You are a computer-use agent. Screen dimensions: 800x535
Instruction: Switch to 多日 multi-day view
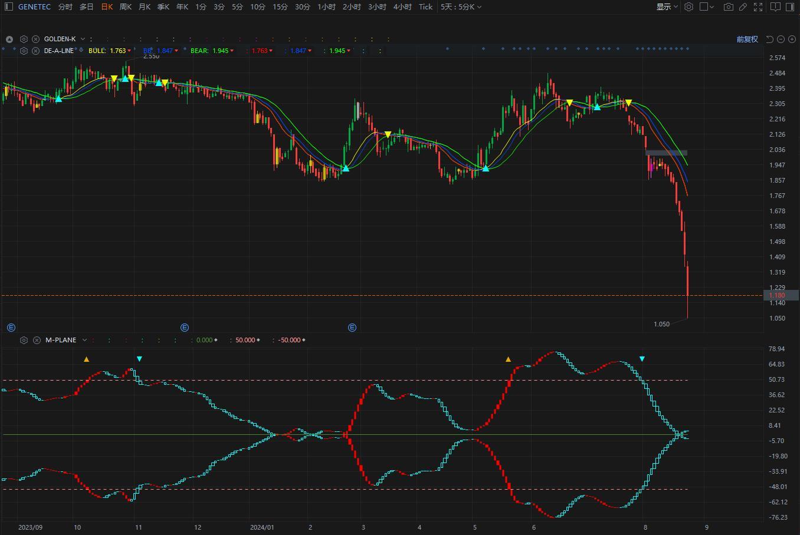[x=87, y=6]
